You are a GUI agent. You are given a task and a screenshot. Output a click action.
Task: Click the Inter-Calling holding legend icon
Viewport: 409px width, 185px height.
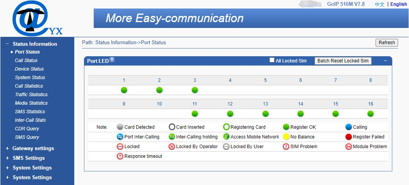[172, 137]
